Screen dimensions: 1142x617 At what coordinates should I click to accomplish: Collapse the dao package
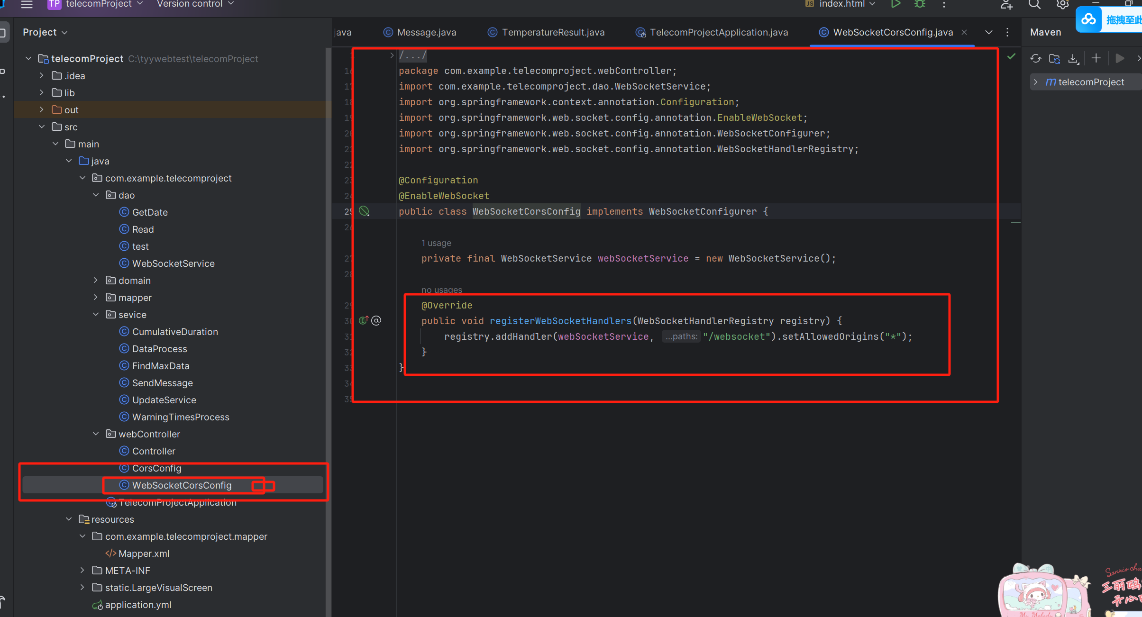point(95,194)
